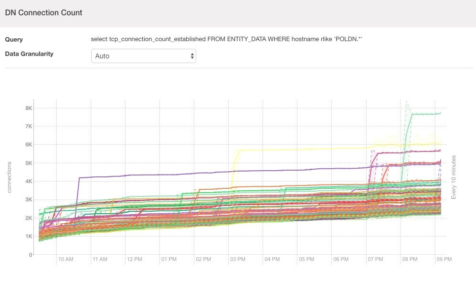Click the "10 AM" x-axis label
The height and width of the screenshot is (283, 476).
[65, 259]
